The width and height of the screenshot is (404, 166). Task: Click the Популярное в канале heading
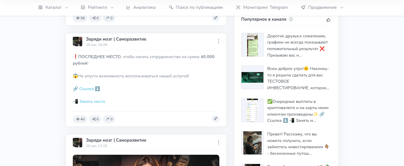[x=264, y=19]
